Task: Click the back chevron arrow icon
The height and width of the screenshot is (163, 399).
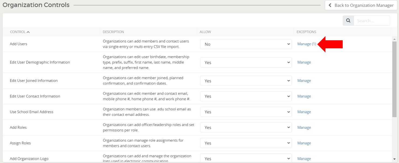Action: (331, 5)
